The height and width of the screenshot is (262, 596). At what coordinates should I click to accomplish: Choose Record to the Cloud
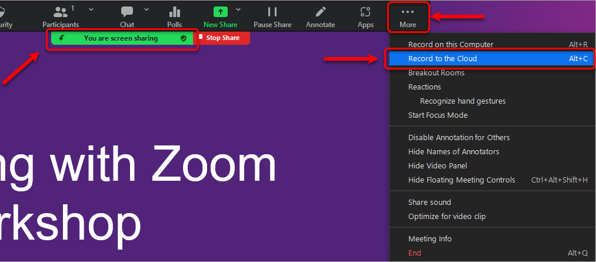point(492,59)
